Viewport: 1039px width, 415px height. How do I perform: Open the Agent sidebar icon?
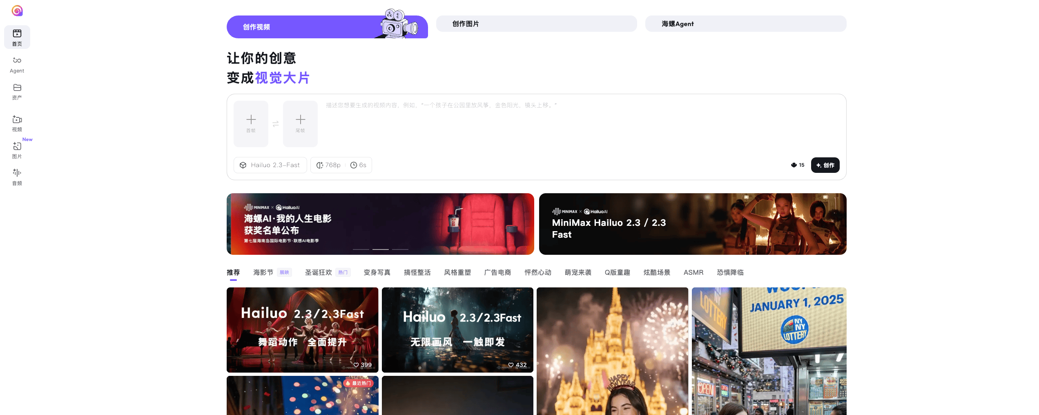tap(17, 64)
